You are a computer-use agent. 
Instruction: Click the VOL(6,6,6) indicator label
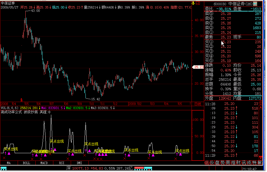click(x=9, y=108)
